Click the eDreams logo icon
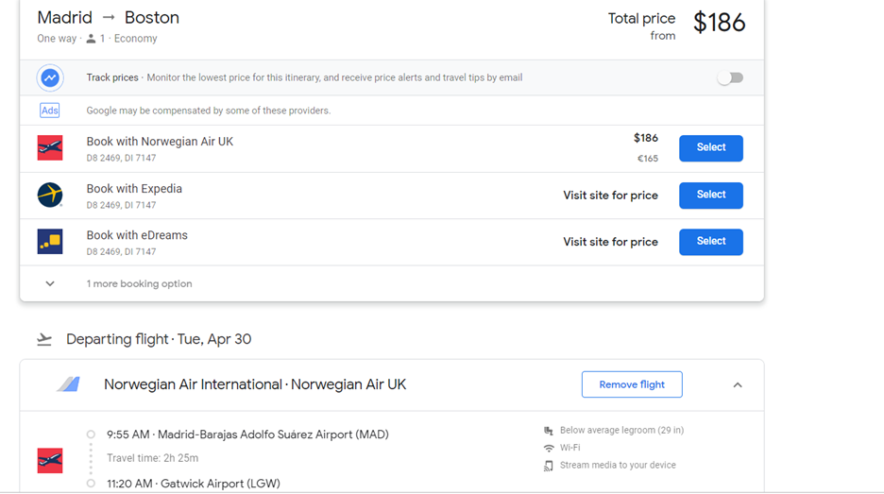Image resolution: width=884 pixels, height=494 pixels. coord(50,242)
